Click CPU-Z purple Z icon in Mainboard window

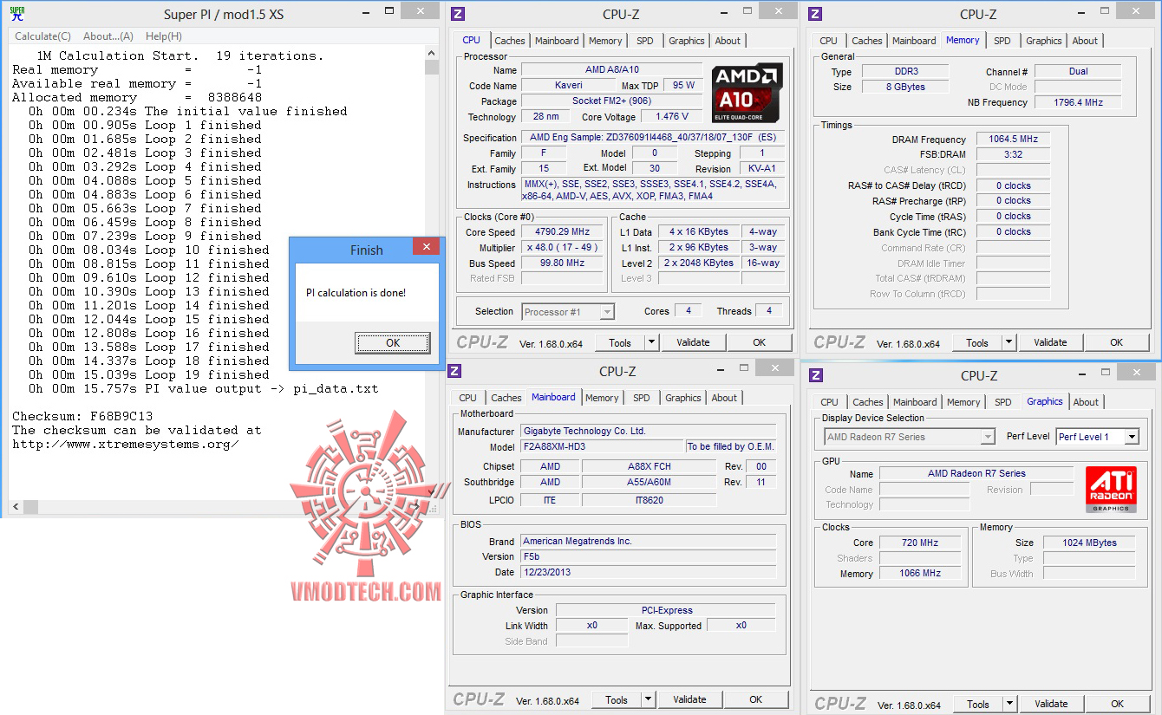click(455, 371)
